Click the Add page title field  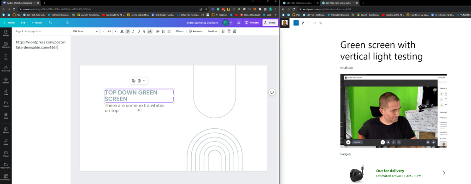click(33, 31)
